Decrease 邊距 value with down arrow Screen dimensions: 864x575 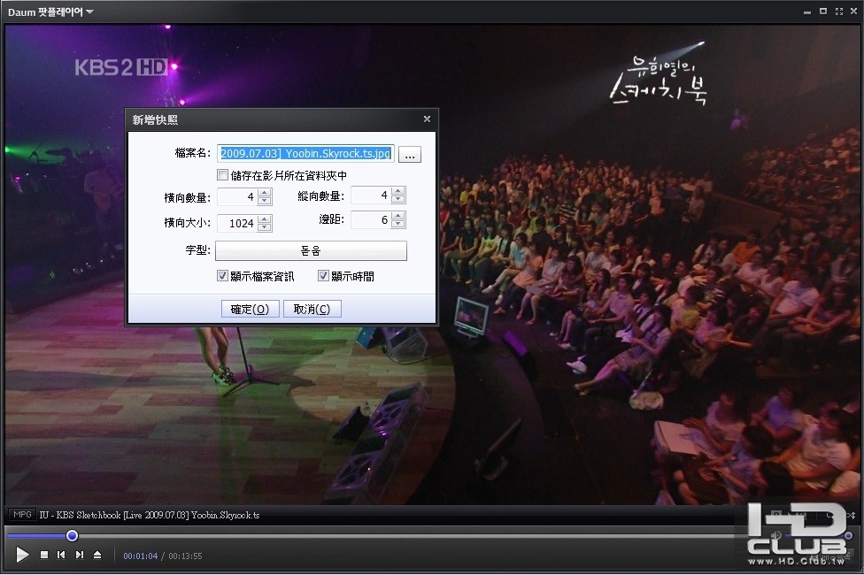[397, 224]
